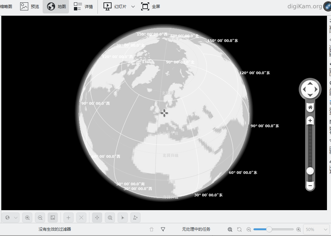331x236 pixels.
Task: Toggle thumbnail preview display on map
Action: click(x=53, y=218)
